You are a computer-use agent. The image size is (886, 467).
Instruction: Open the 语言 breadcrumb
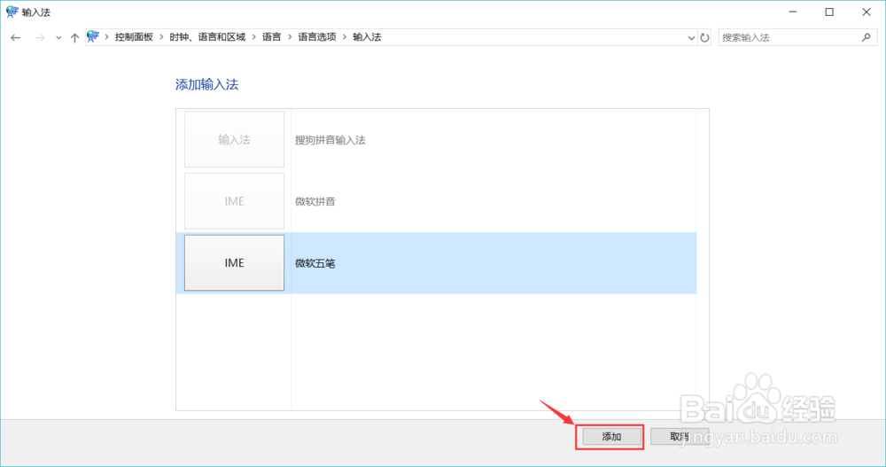click(272, 36)
